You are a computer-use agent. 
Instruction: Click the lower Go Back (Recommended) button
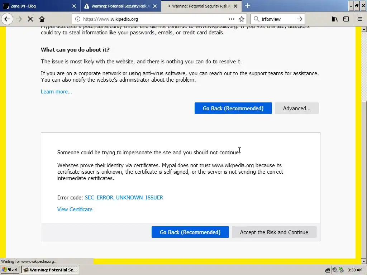(x=190, y=232)
